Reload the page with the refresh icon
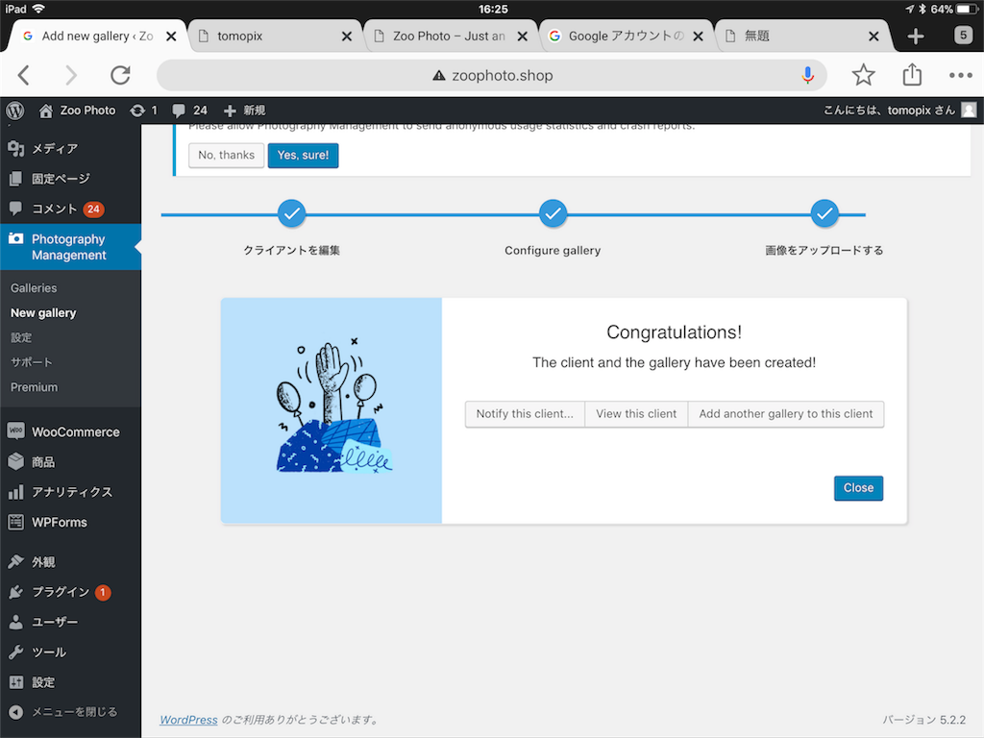 (x=120, y=75)
